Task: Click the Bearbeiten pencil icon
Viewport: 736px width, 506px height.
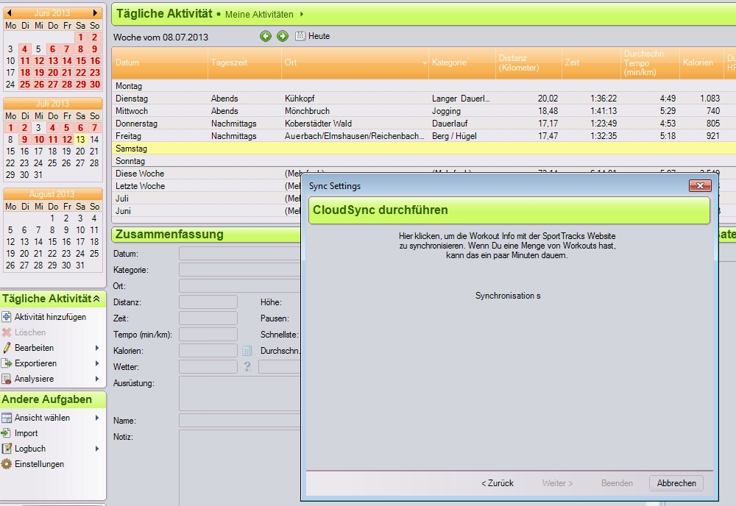Action: click(7, 348)
